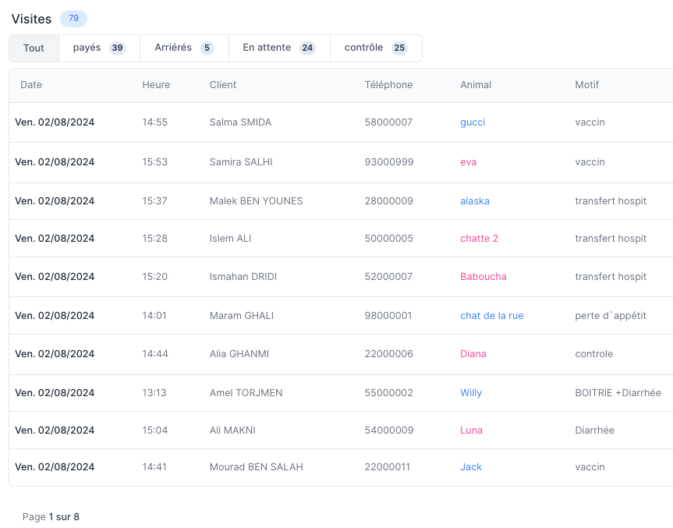The image size is (673, 528).
Task: Click the Heure column header
Action: coord(156,85)
